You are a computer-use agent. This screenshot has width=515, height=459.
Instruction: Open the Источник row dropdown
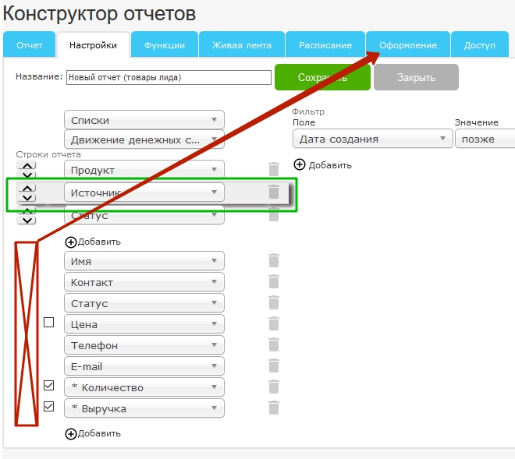(144, 192)
